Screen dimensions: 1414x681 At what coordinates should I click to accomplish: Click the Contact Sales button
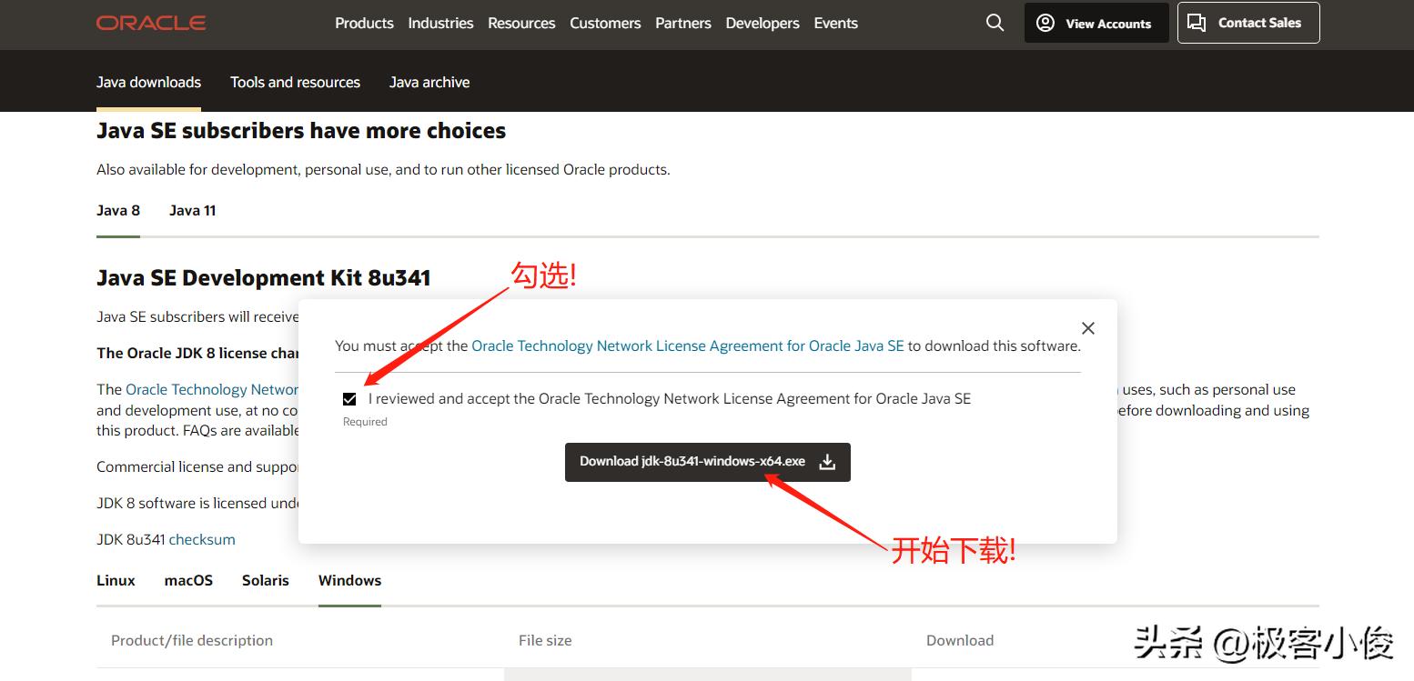(1247, 23)
